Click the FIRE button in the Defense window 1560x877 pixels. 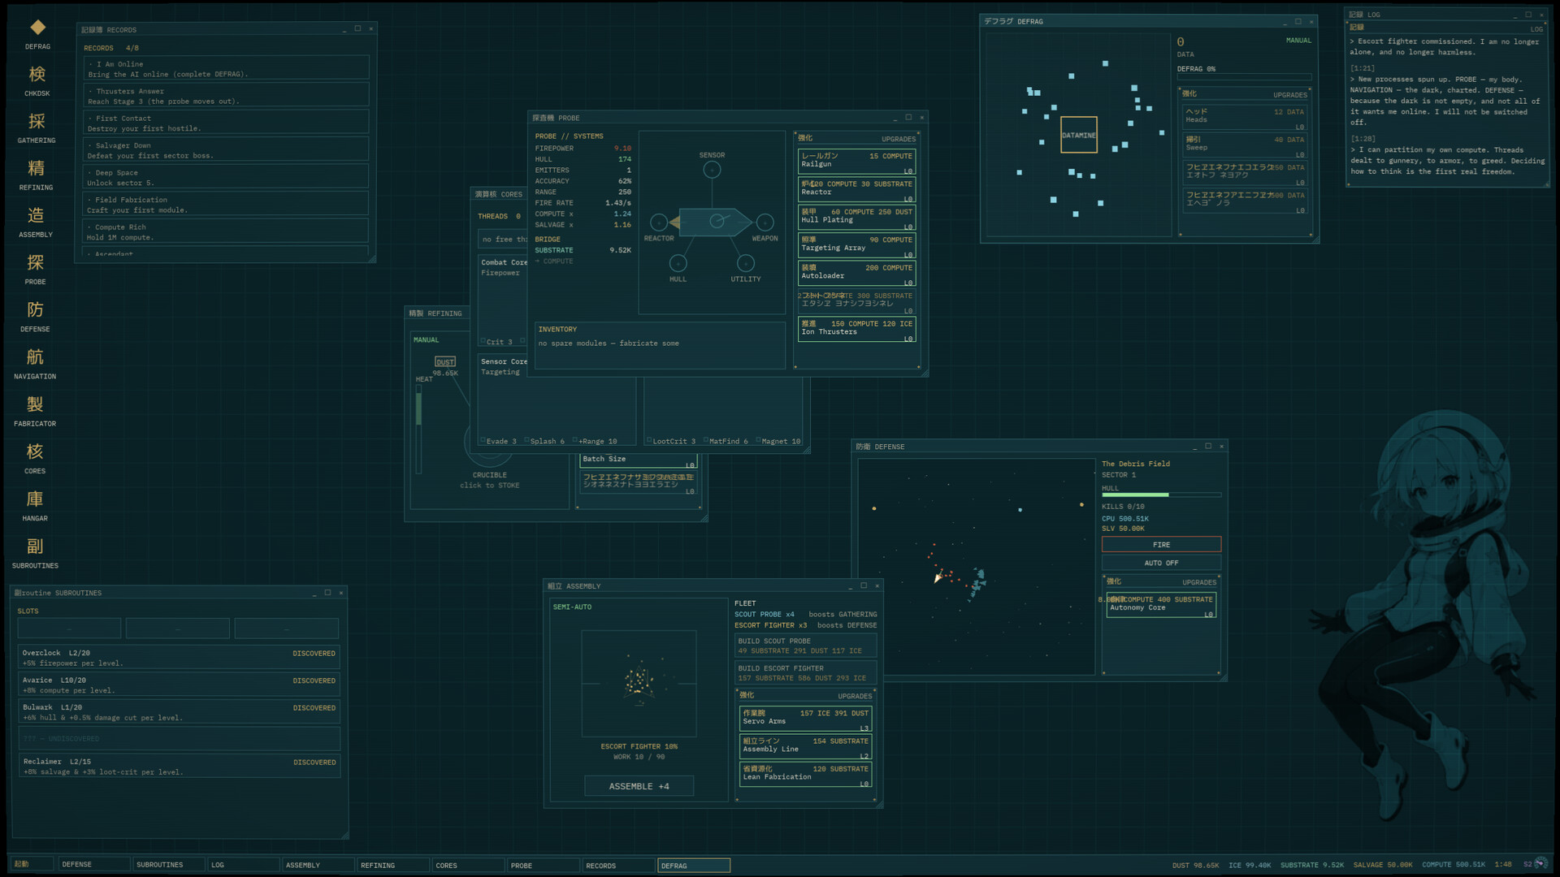tap(1161, 544)
